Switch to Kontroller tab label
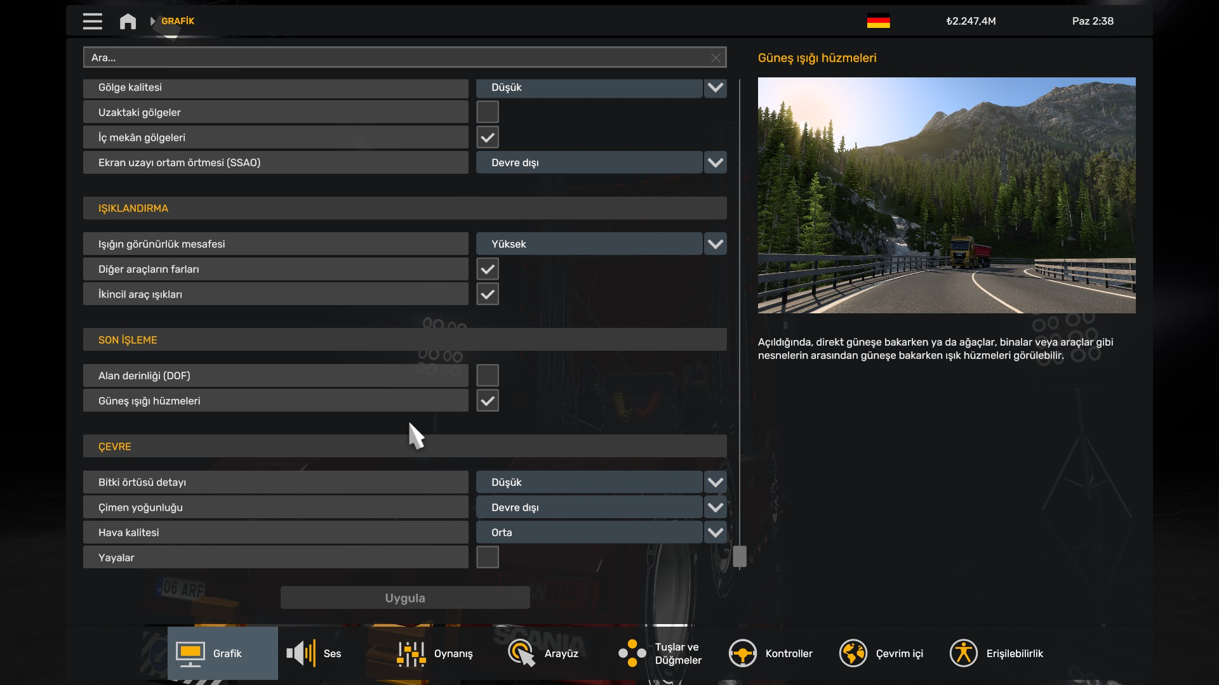This screenshot has height=685, width=1219. [x=789, y=654]
